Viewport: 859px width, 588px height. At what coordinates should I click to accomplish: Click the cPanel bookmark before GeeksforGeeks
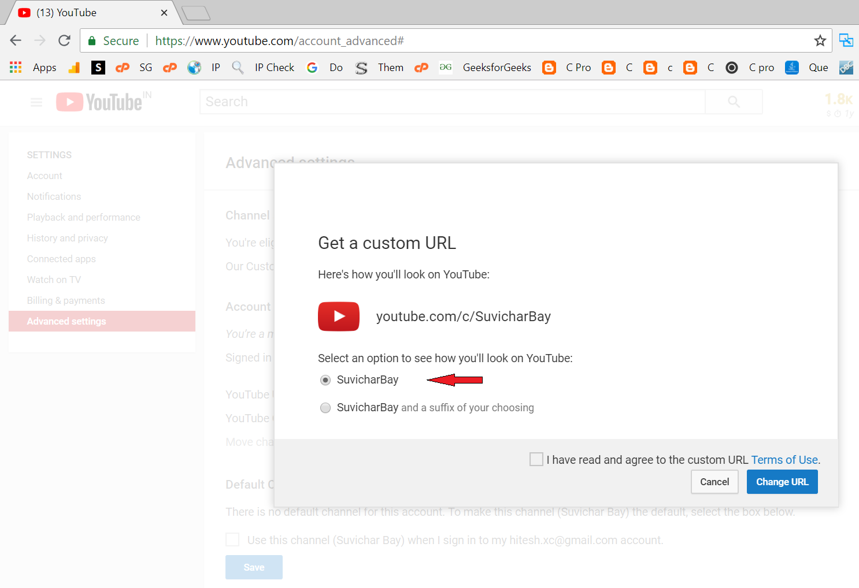point(421,68)
